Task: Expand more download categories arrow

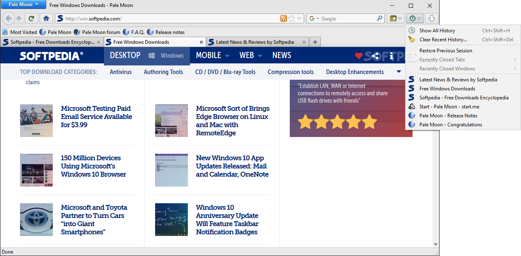Action: [399, 72]
